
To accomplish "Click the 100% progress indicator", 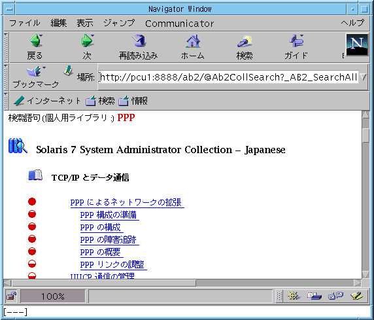I will [53, 296].
